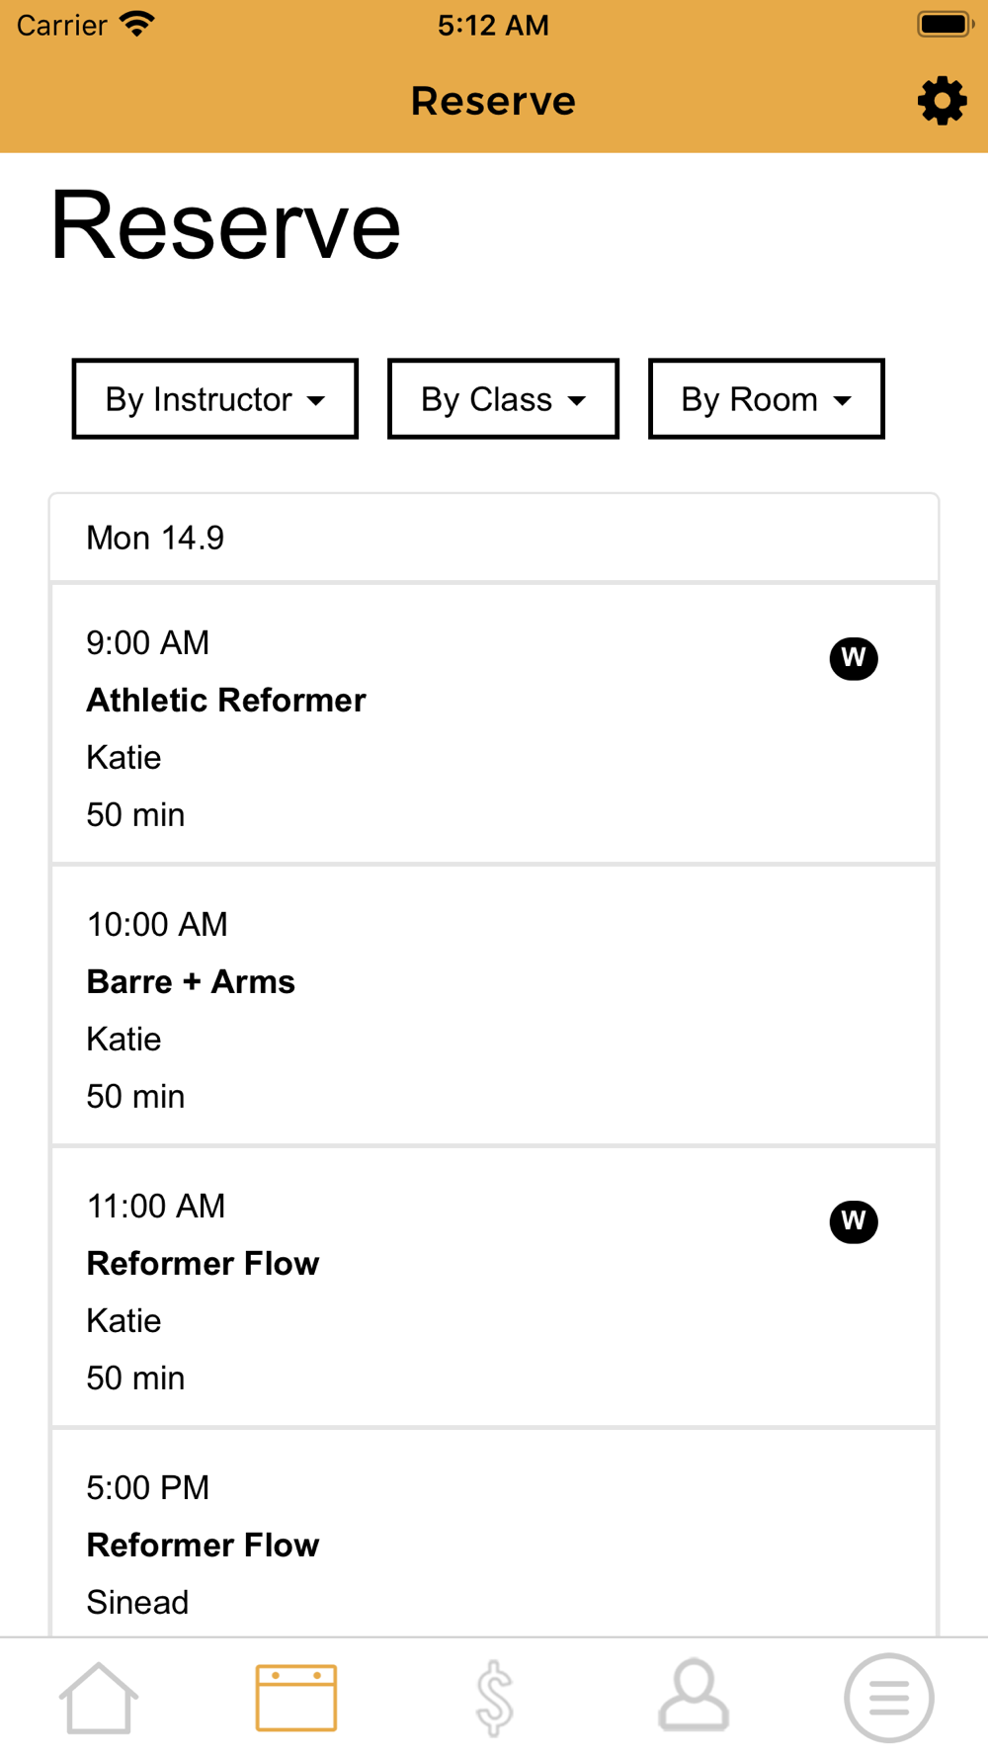Tap the dollar sign purchase icon
The width and height of the screenshot is (988, 1757).
tap(494, 1697)
